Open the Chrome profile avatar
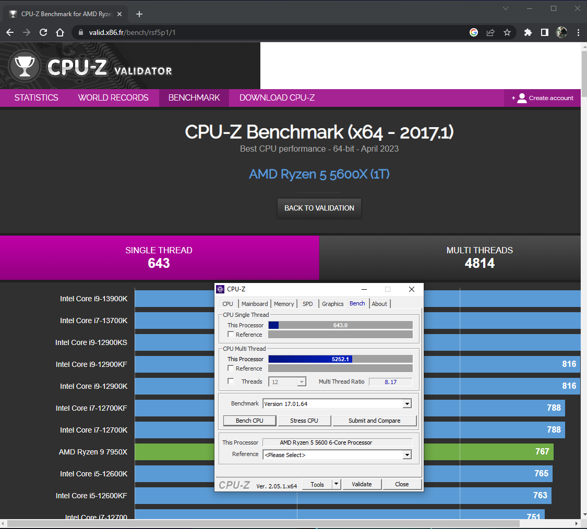The width and height of the screenshot is (587, 529). pos(561,32)
